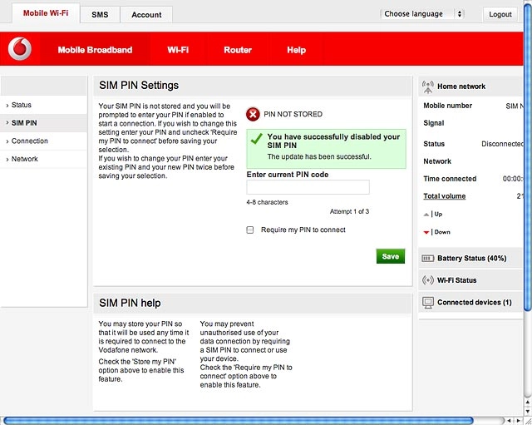Click the 'Signal' label
The image size is (532, 425).
[x=434, y=123]
